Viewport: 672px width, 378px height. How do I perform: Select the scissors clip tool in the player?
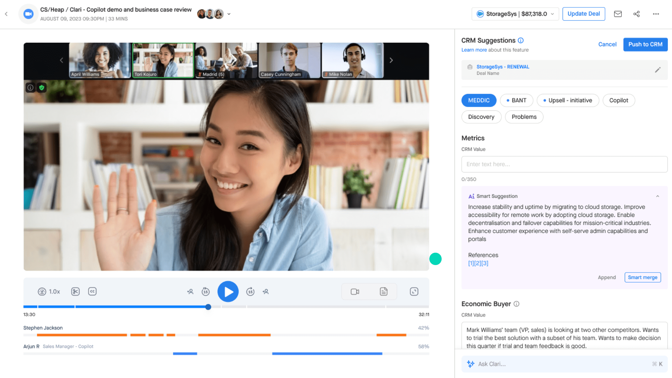click(x=75, y=291)
